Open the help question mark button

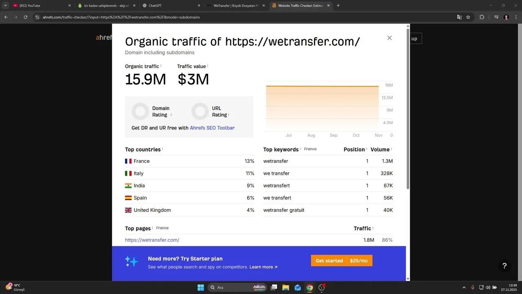pos(504,266)
